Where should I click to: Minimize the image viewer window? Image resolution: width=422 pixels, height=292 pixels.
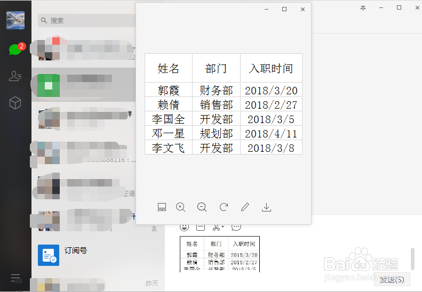(x=266, y=10)
